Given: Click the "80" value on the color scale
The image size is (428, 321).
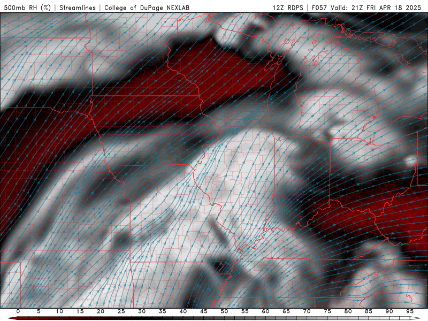Looking at the screenshot, I should coord(348,311).
